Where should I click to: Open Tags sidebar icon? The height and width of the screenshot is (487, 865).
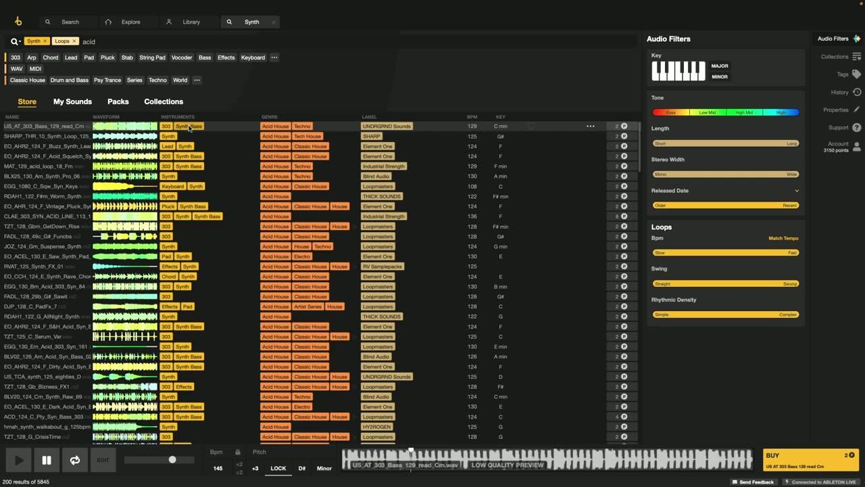856,74
